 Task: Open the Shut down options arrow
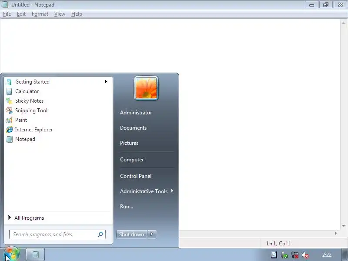(x=152, y=234)
